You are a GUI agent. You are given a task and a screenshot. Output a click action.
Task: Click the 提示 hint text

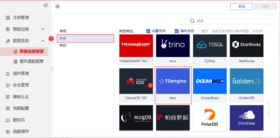[233, 31]
